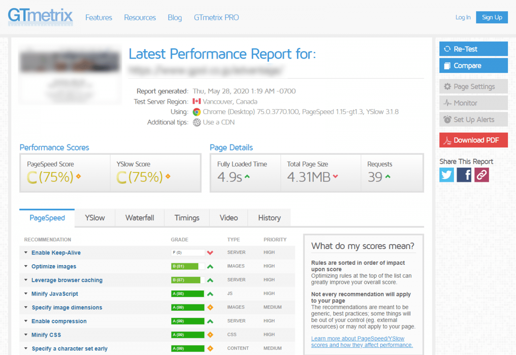Expand Leverage browser caching recommendation

pos(26,280)
